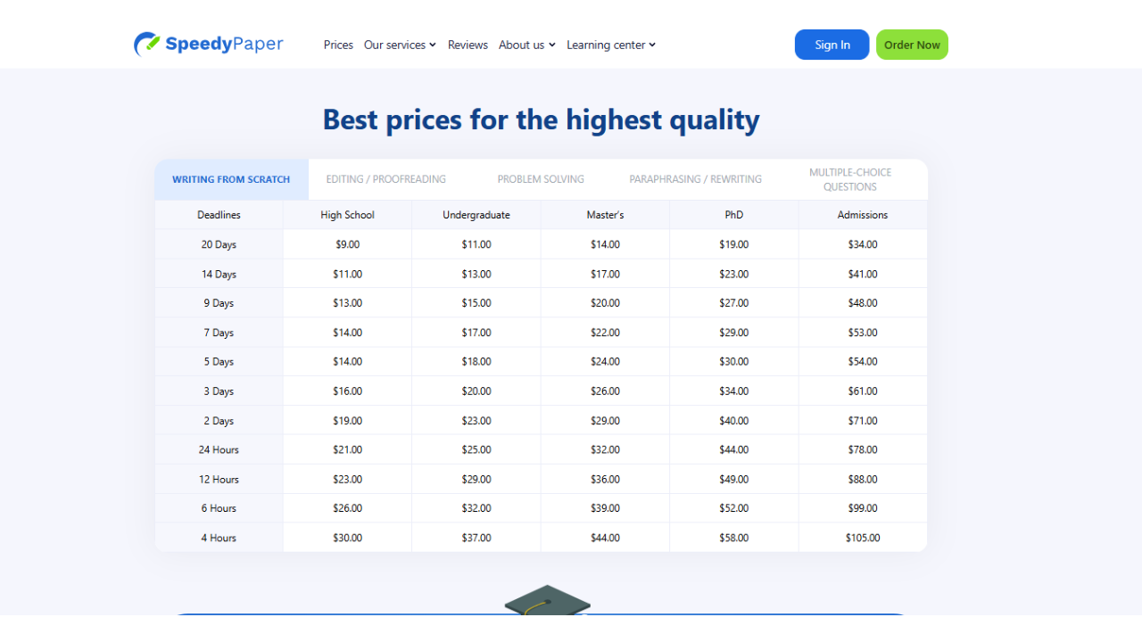Switch to Paraphrasing / Rewriting tab
The image size is (1142, 642).
(695, 179)
